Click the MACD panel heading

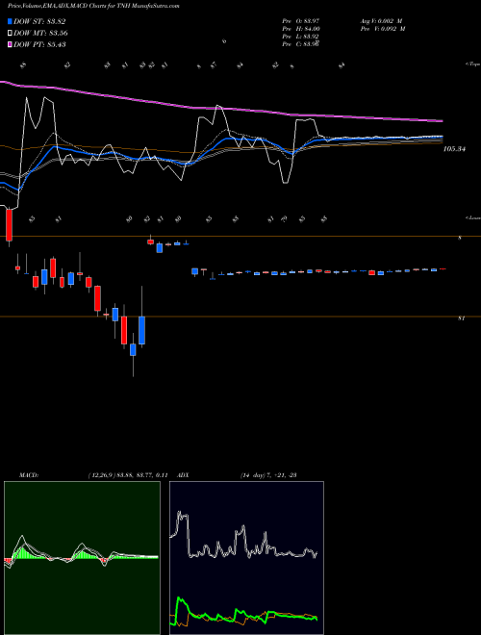coord(28,475)
